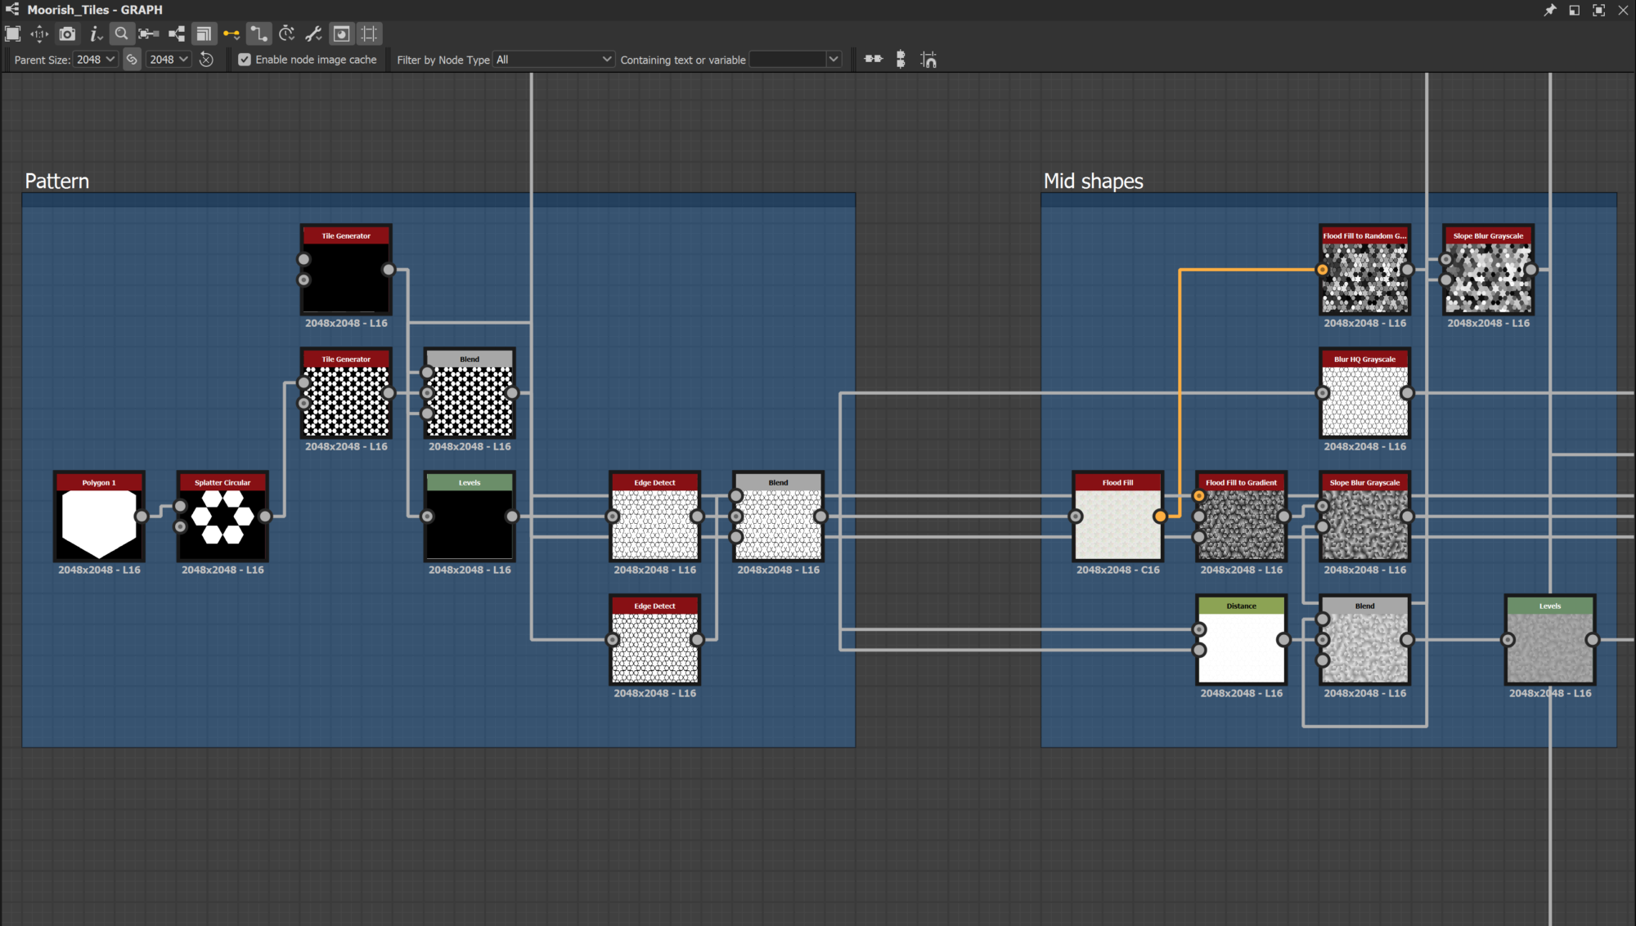Open the wrench tools icon
The image size is (1636, 926).
(x=313, y=34)
